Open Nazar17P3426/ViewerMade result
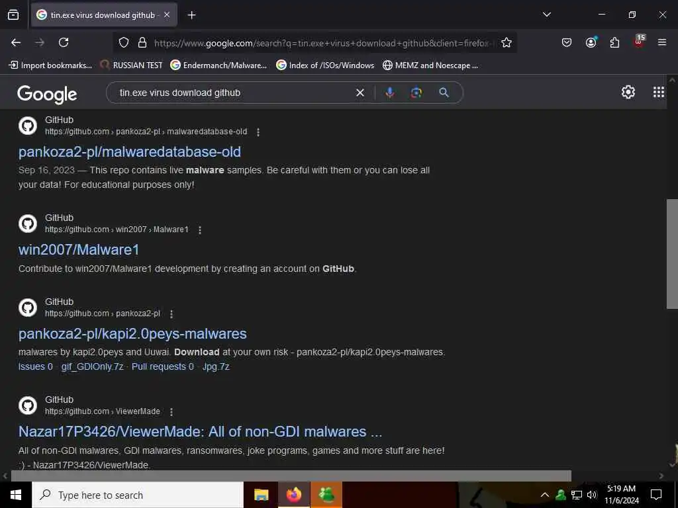This screenshot has height=508, width=678. coord(200,431)
